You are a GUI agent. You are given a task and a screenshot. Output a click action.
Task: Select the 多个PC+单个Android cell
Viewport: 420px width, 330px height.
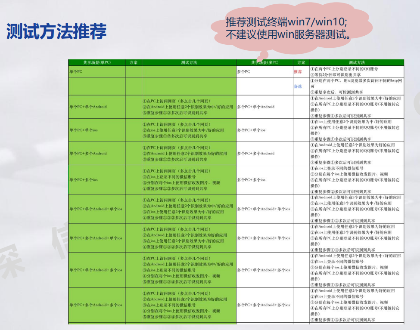[264, 107]
